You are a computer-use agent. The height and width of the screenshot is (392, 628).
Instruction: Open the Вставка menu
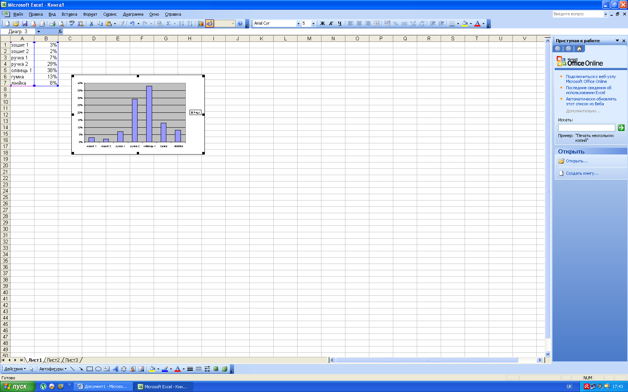(x=69, y=14)
